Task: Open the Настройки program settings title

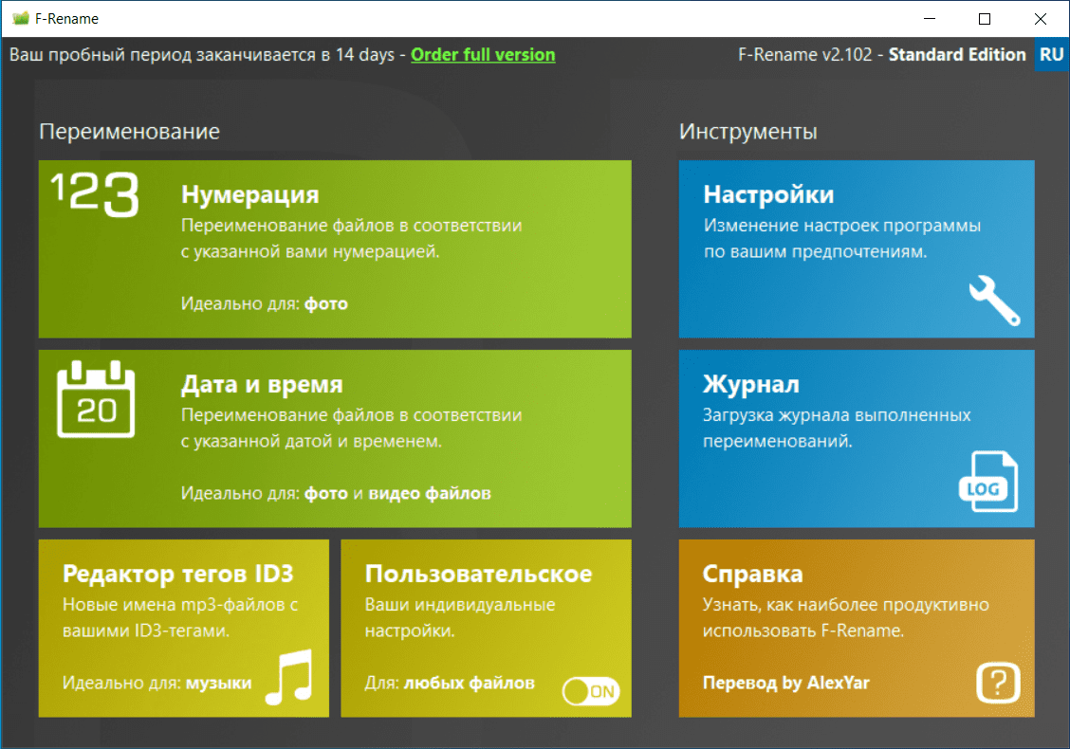Action: click(768, 194)
